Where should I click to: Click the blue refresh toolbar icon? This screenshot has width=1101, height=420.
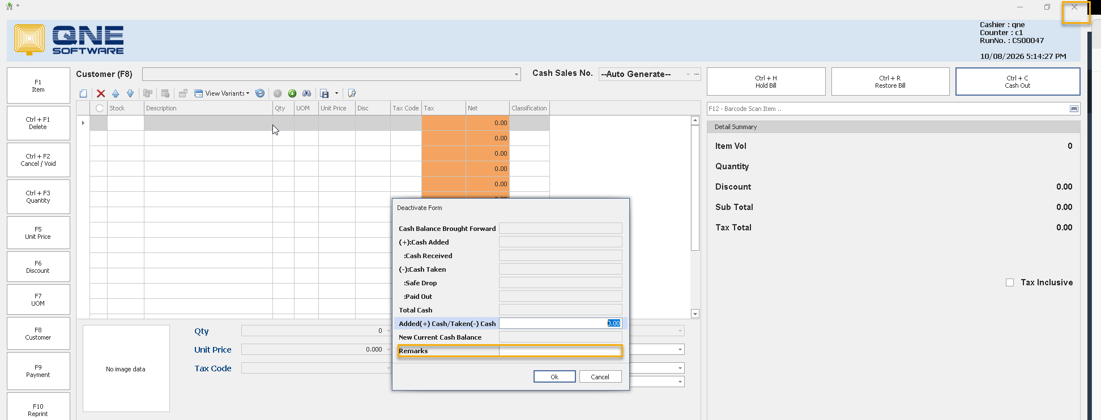(260, 93)
